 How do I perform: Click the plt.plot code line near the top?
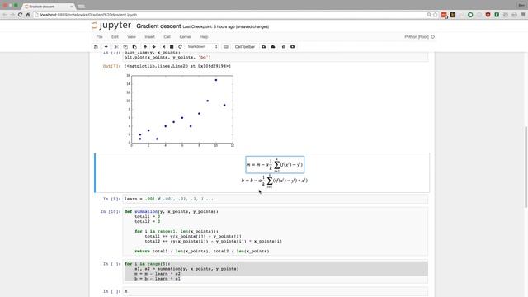(x=167, y=57)
